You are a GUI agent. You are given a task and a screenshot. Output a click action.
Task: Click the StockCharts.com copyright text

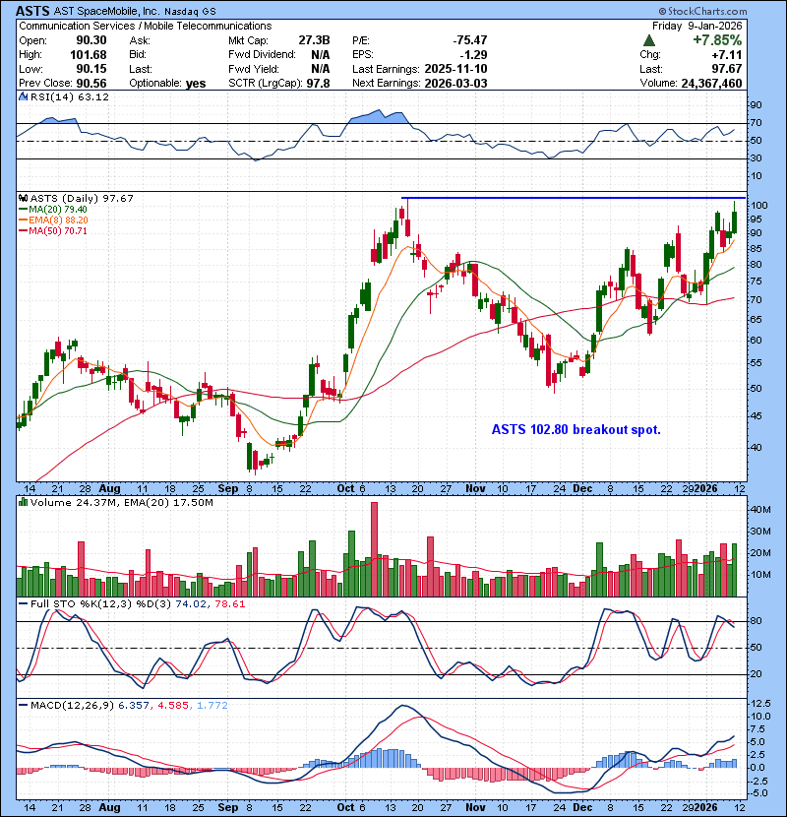702,12
